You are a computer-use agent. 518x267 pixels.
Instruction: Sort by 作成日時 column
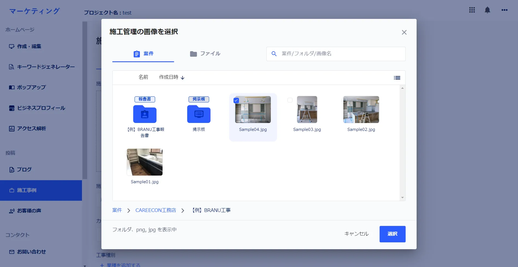point(172,77)
